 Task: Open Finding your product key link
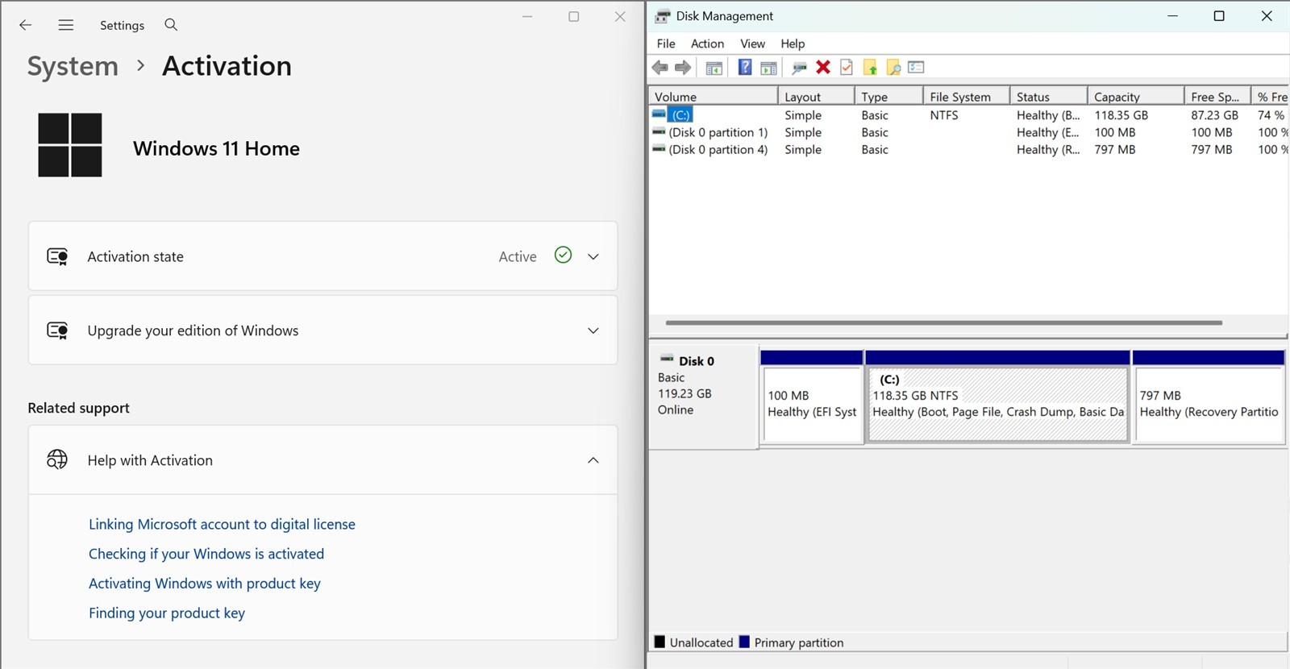click(167, 613)
